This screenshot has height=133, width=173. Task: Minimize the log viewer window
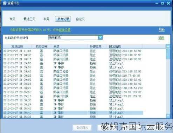pyautogui.click(x=157, y=3)
